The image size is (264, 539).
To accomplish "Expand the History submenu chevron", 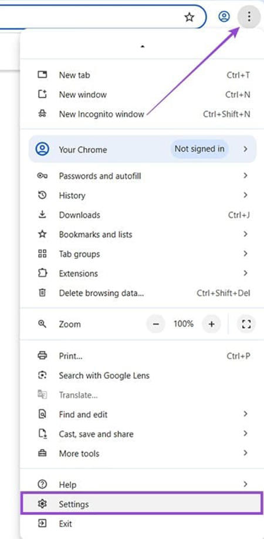I will tap(245, 196).
